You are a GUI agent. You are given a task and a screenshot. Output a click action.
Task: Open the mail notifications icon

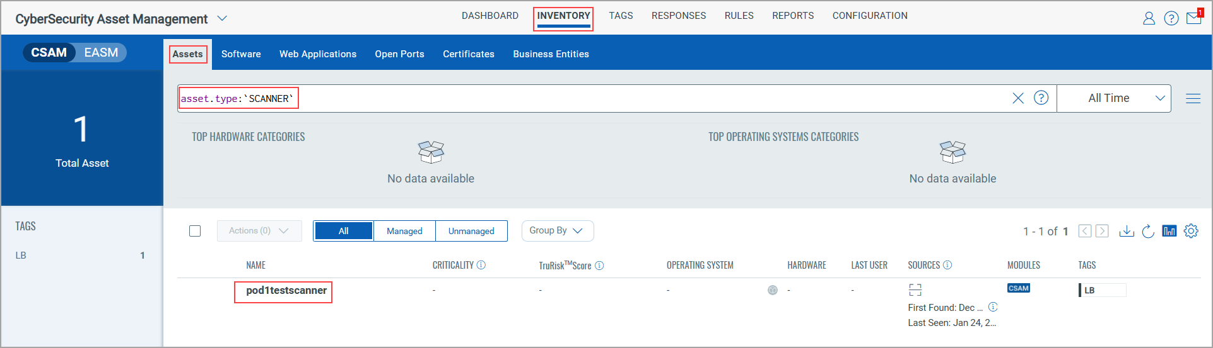click(x=1195, y=17)
